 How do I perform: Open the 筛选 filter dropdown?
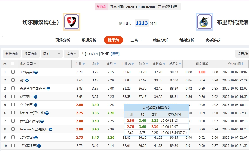coord(71,54)
